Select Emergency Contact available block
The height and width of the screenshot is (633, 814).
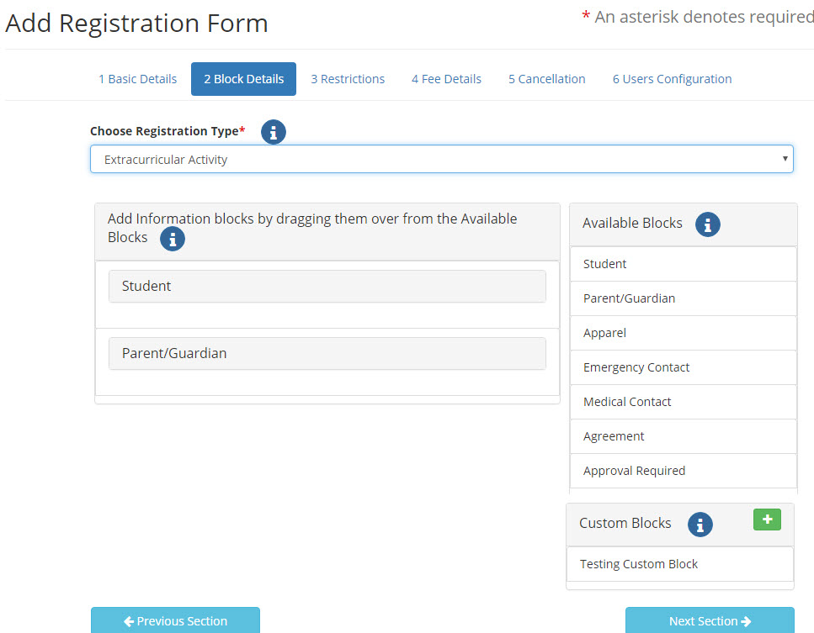684,367
